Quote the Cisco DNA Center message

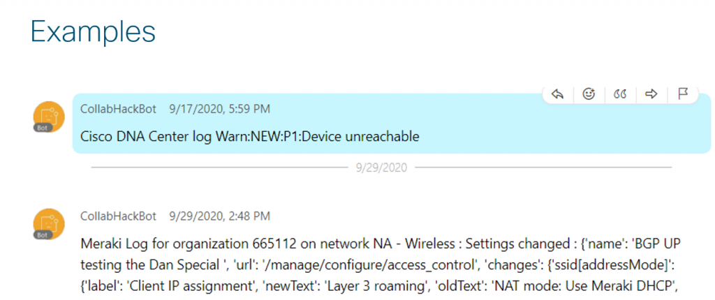click(619, 94)
